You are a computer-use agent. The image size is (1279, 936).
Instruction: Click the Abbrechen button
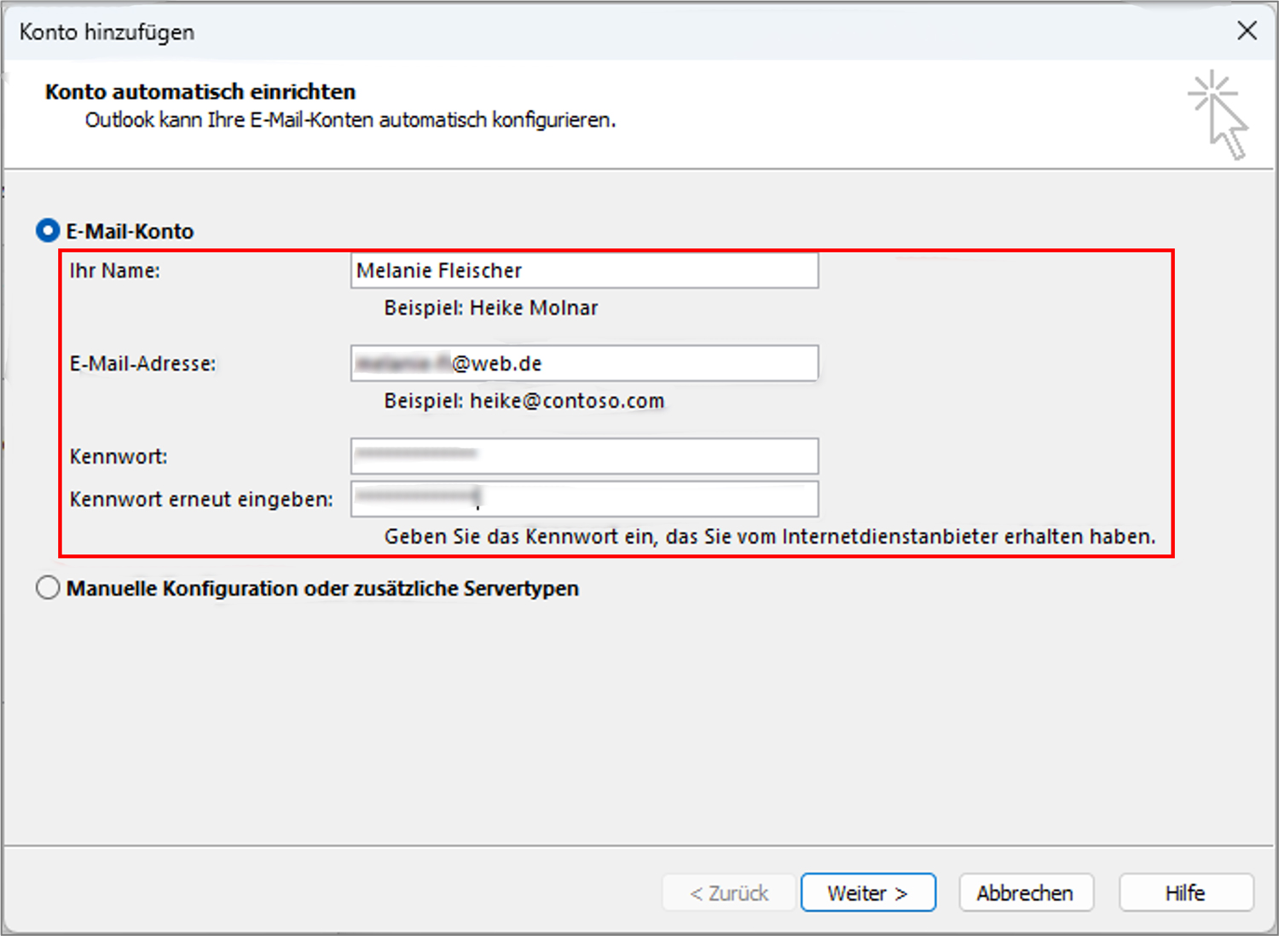(1025, 893)
